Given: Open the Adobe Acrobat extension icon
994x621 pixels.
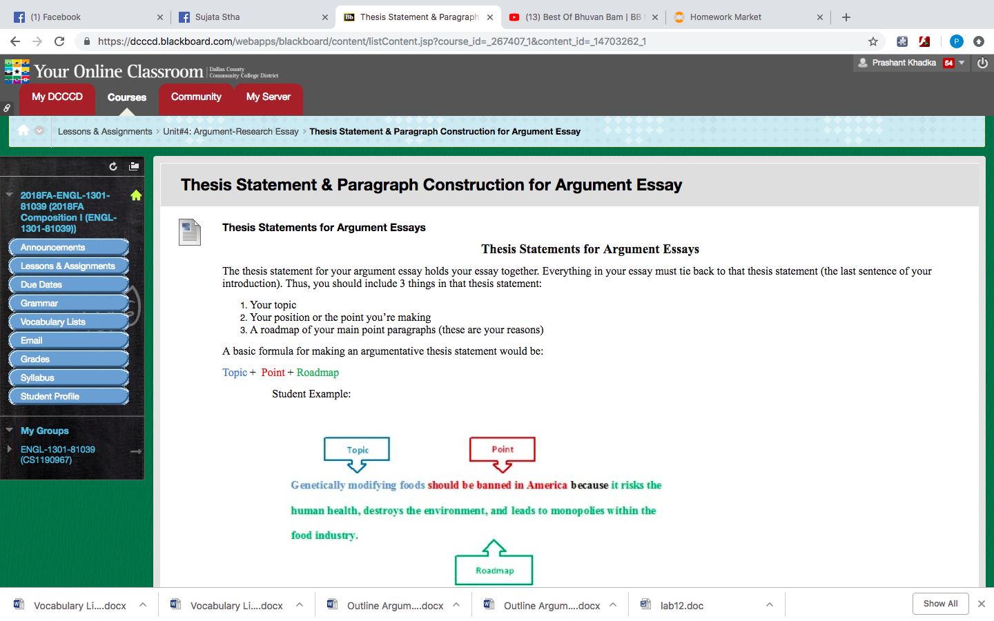Looking at the screenshot, I should point(924,41).
